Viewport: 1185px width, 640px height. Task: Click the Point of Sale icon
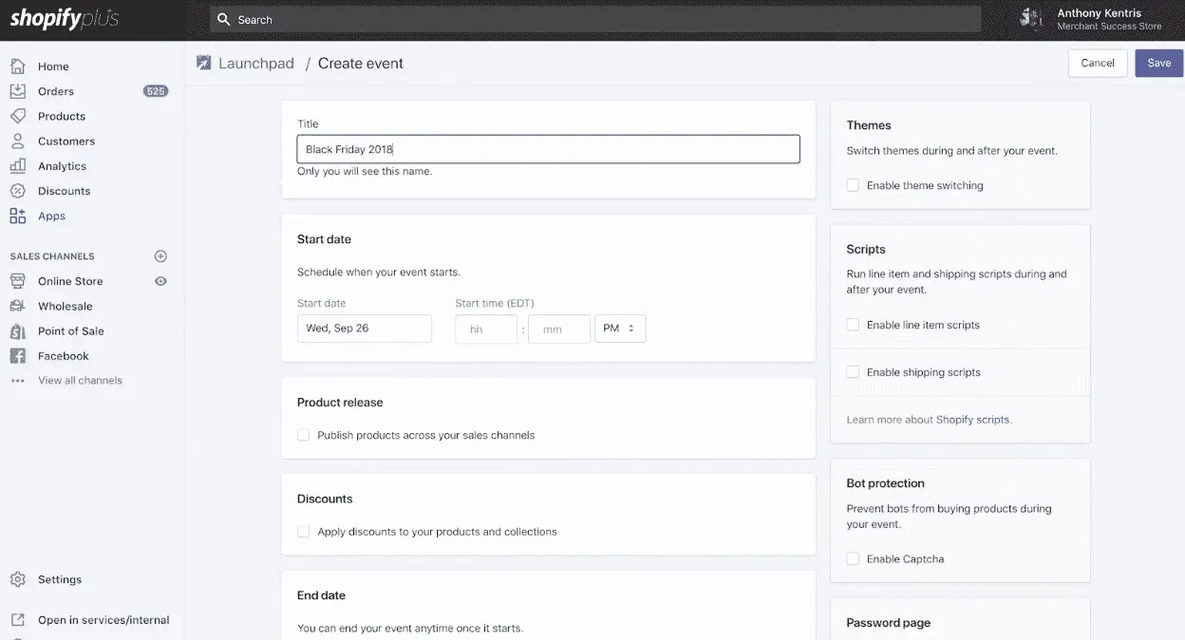[20, 330]
